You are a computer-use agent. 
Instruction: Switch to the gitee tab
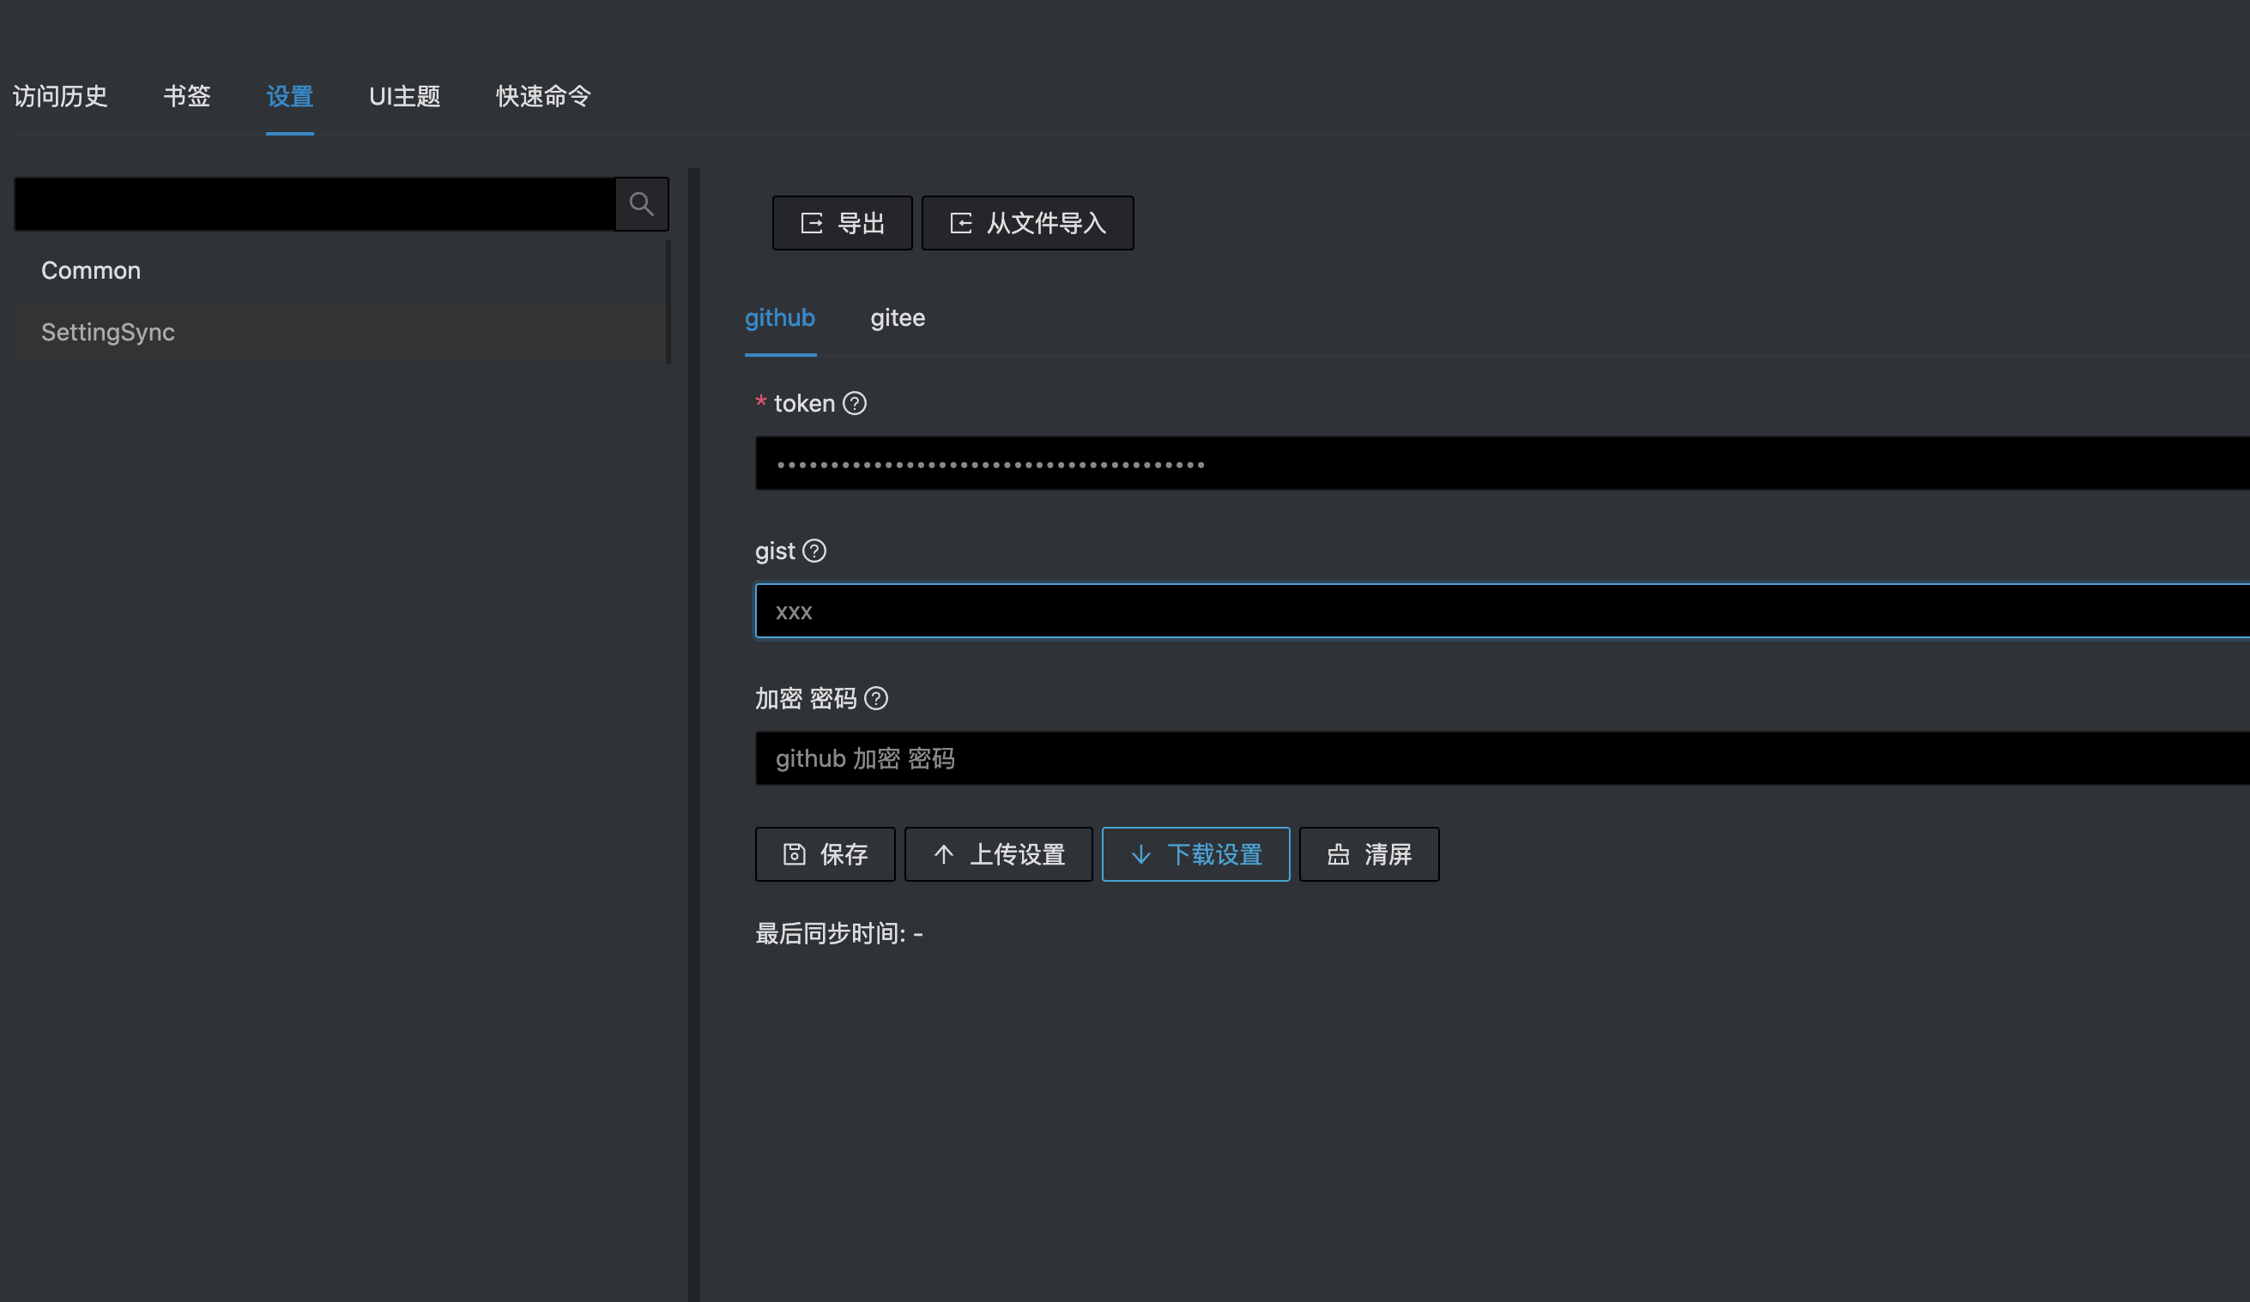tap(898, 317)
